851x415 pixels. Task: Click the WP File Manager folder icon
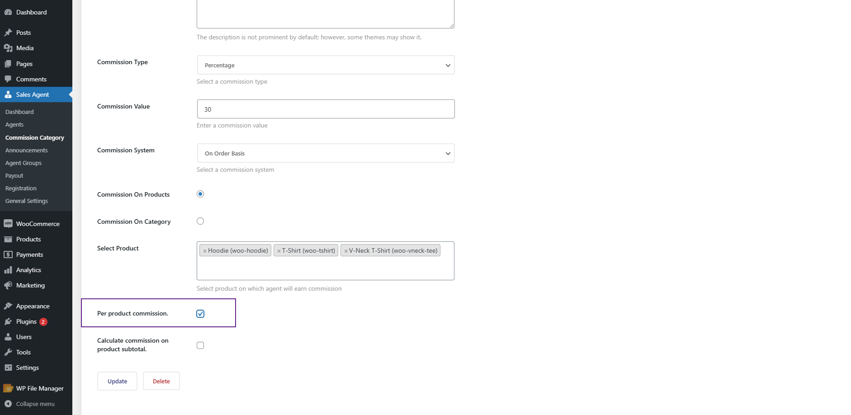pyautogui.click(x=8, y=388)
